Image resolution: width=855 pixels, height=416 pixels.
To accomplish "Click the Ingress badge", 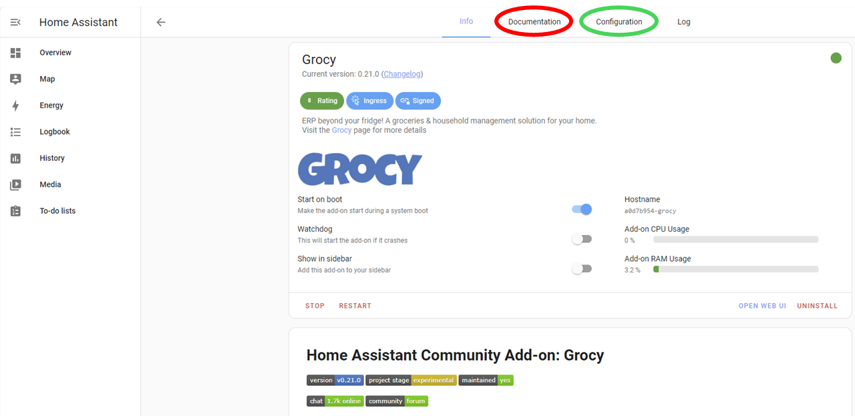I will [369, 101].
